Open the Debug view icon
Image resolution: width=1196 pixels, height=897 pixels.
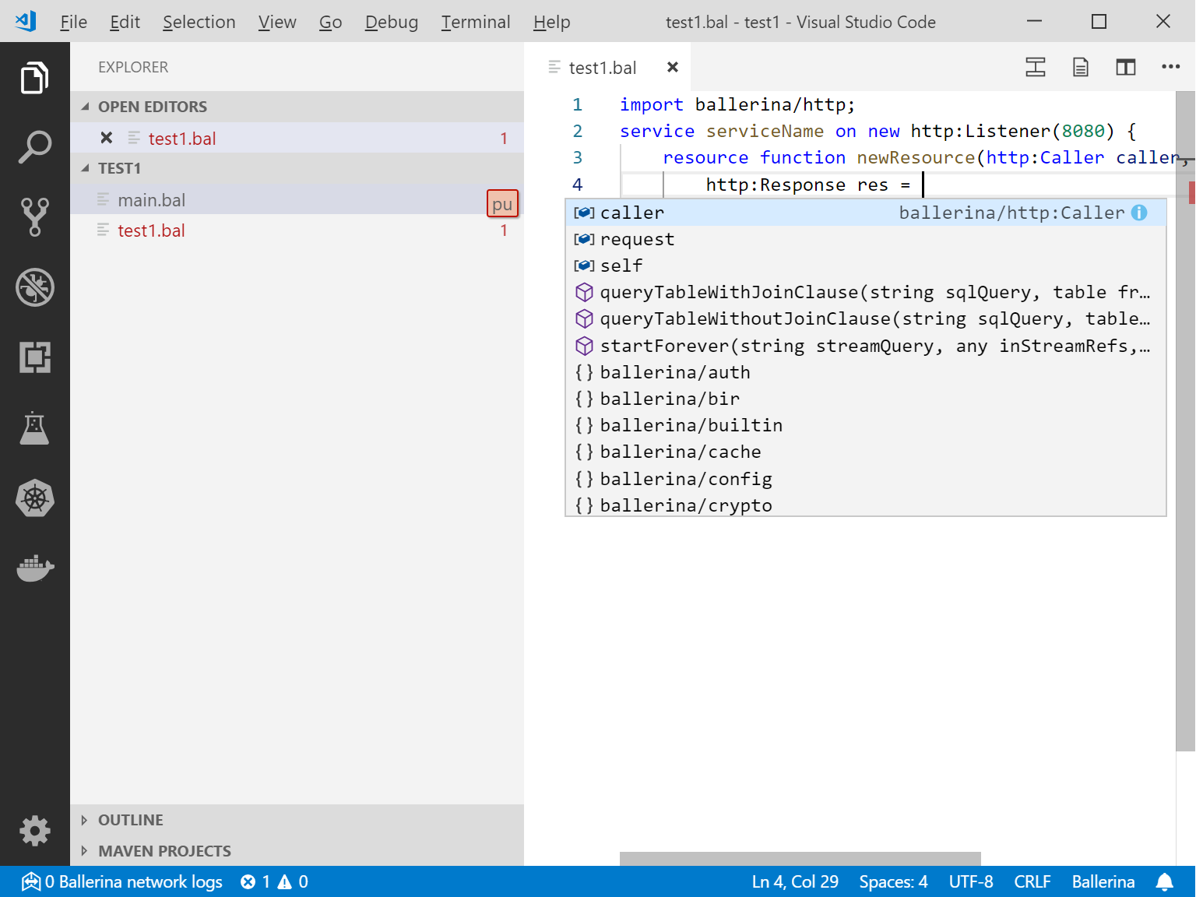(34, 287)
